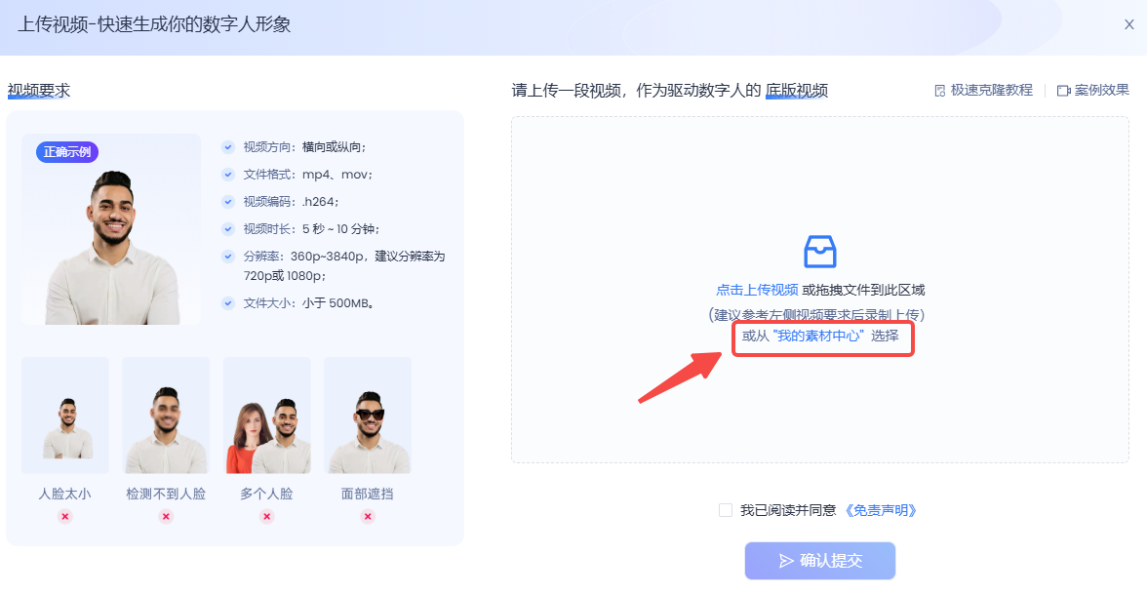
Task: Open the 极速克隆教程 tutorial link
Action: click(991, 90)
